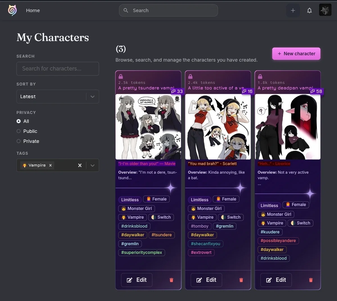The height and width of the screenshot is (301, 337).
Task: Click the #tomboy tag
Action: click(x=200, y=226)
